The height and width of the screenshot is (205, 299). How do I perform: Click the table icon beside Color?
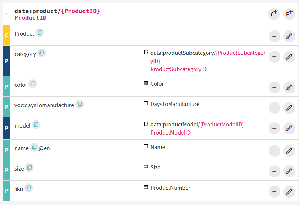click(146, 83)
